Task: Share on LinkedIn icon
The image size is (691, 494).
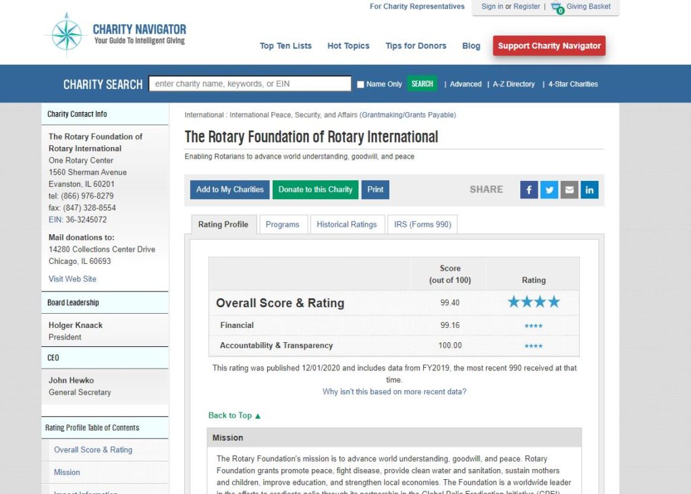Action: coord(589,190)
